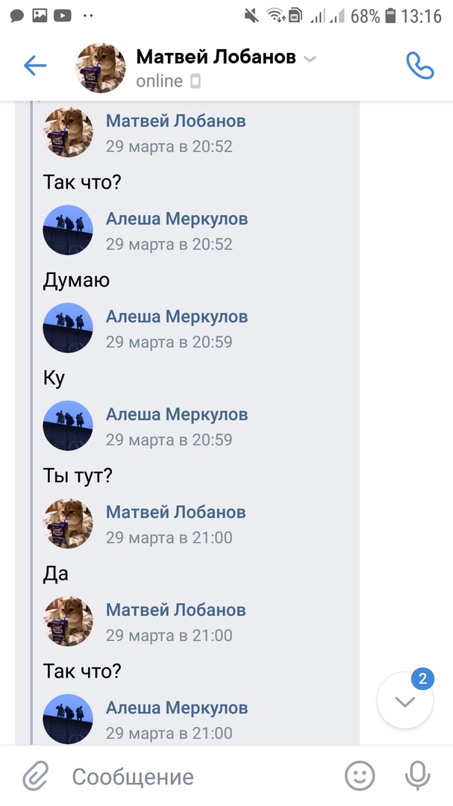This screenshot has width=453, height=806.
Task: Tap the back arrow icon
Action: pyautogui.click(x=35, y=66)
